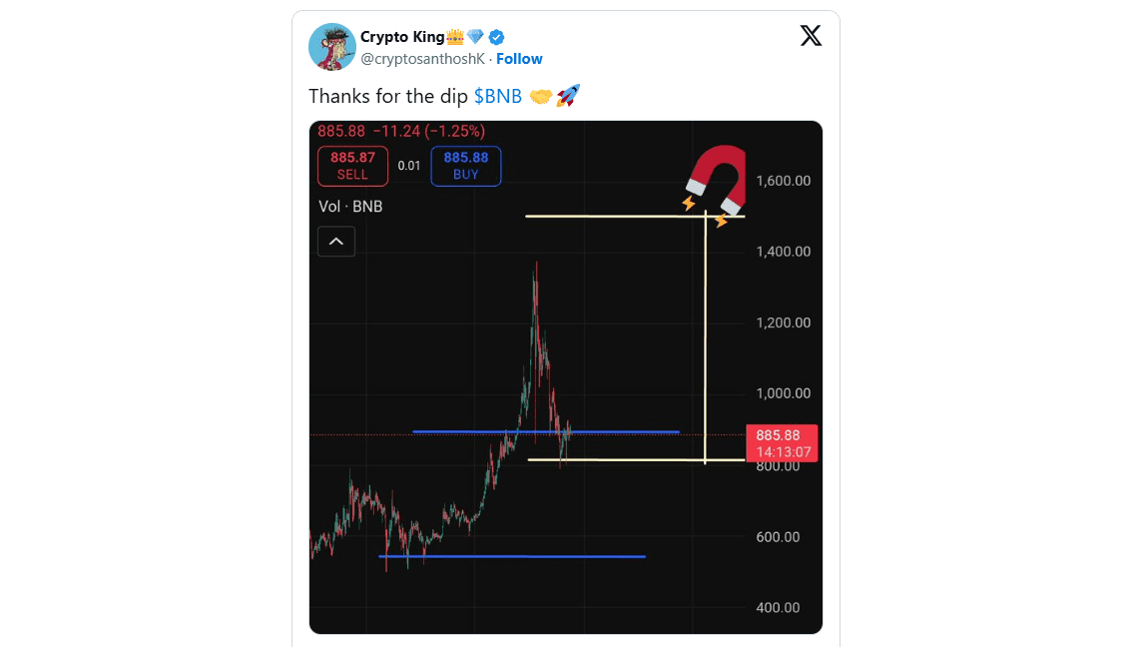Click the diamond emoji beside the name
The image size is (1125, 647).
click(476, 38)
